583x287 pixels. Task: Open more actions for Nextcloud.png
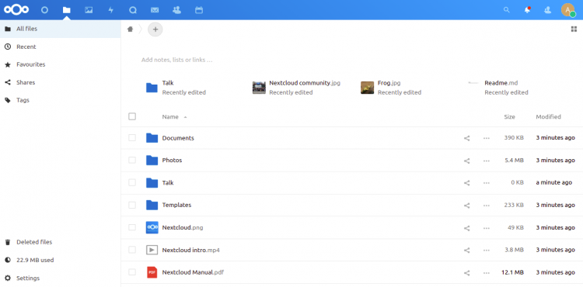click(487, 228)
